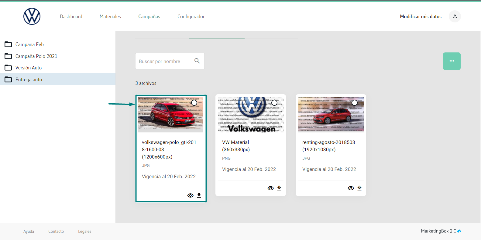Screen dimensions: 481x240
Task: Open the Campaña Polo 2021 folder
Action: pos(58,56)
